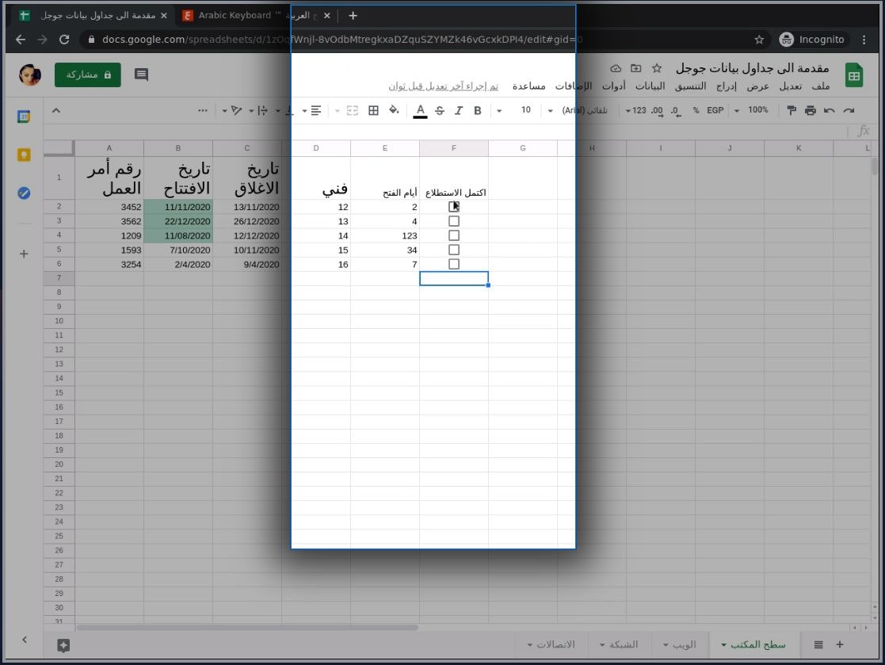
Task: Open the Google Sheets home icon
Action: tap(854, 75)
